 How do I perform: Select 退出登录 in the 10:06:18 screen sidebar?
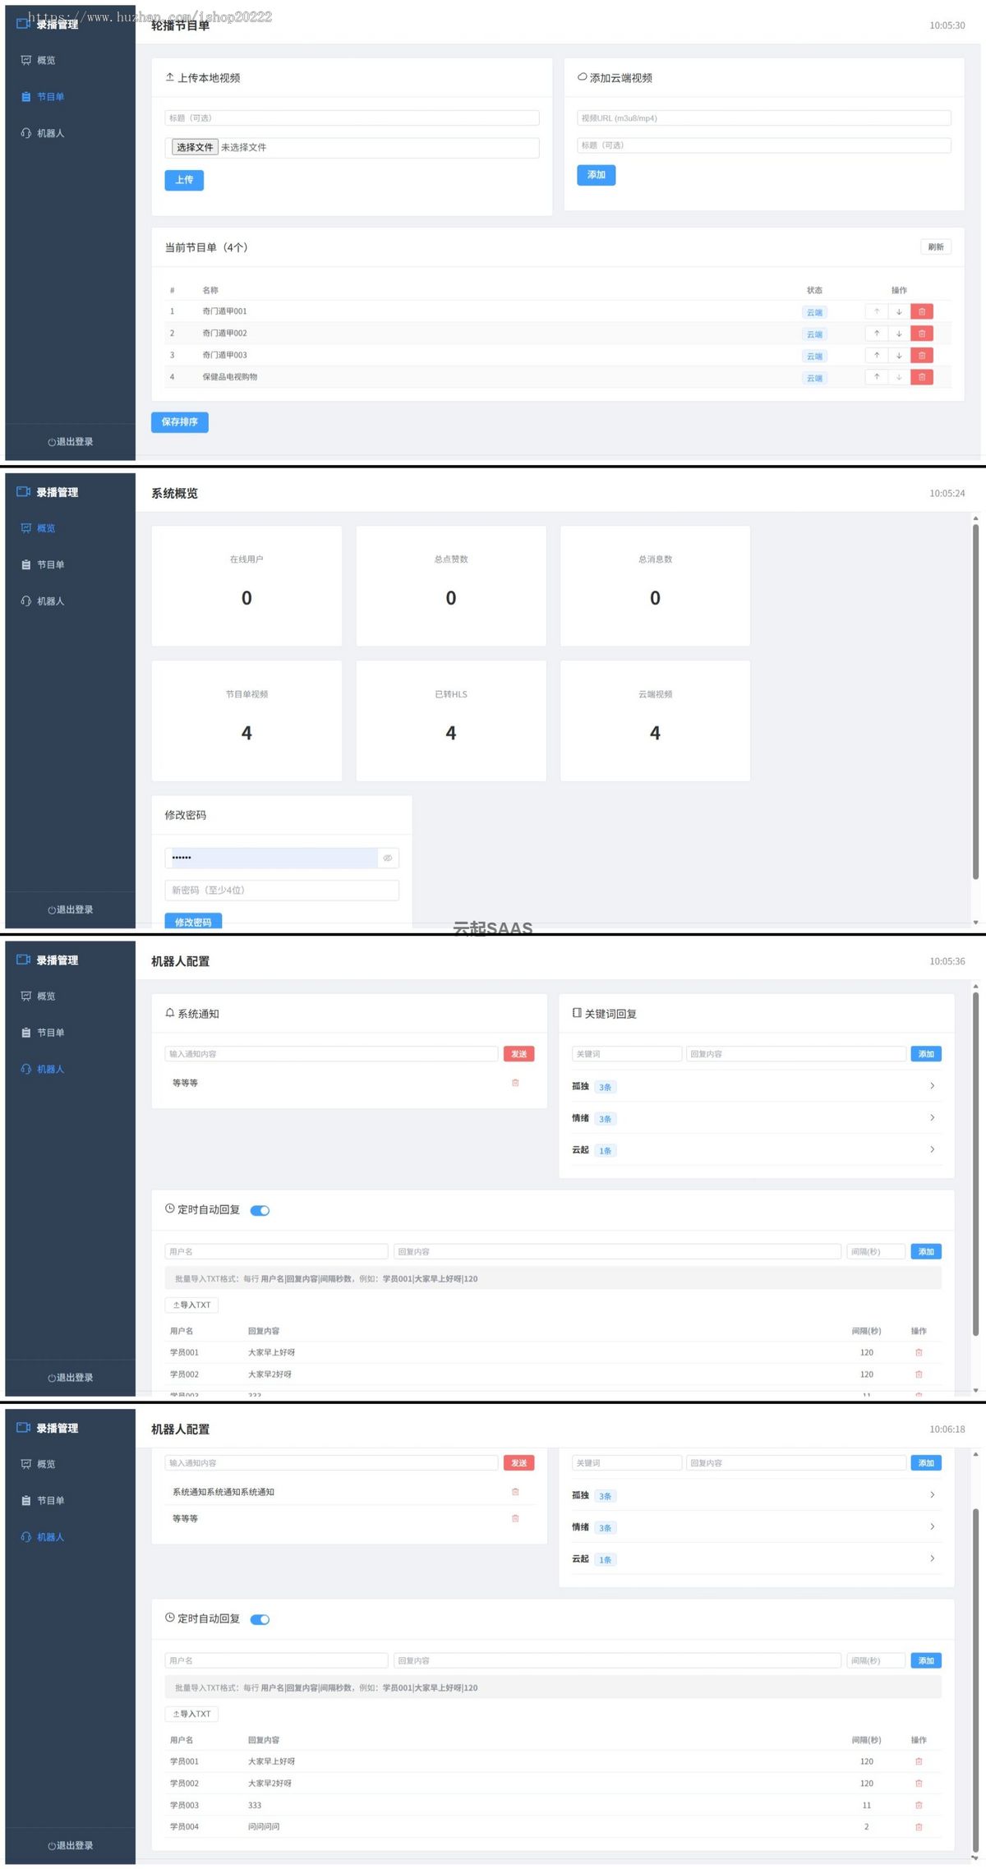coord(71,1845)
